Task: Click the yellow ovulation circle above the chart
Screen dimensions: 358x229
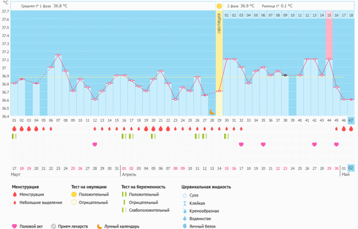Action: pos(219,6)
